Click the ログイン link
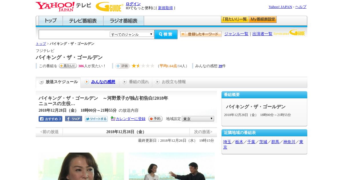 [x=133, y=4]
